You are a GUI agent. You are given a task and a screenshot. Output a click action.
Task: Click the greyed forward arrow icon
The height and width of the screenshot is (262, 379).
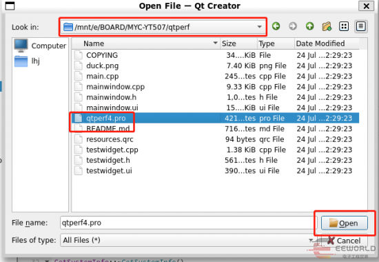[293, 26]
